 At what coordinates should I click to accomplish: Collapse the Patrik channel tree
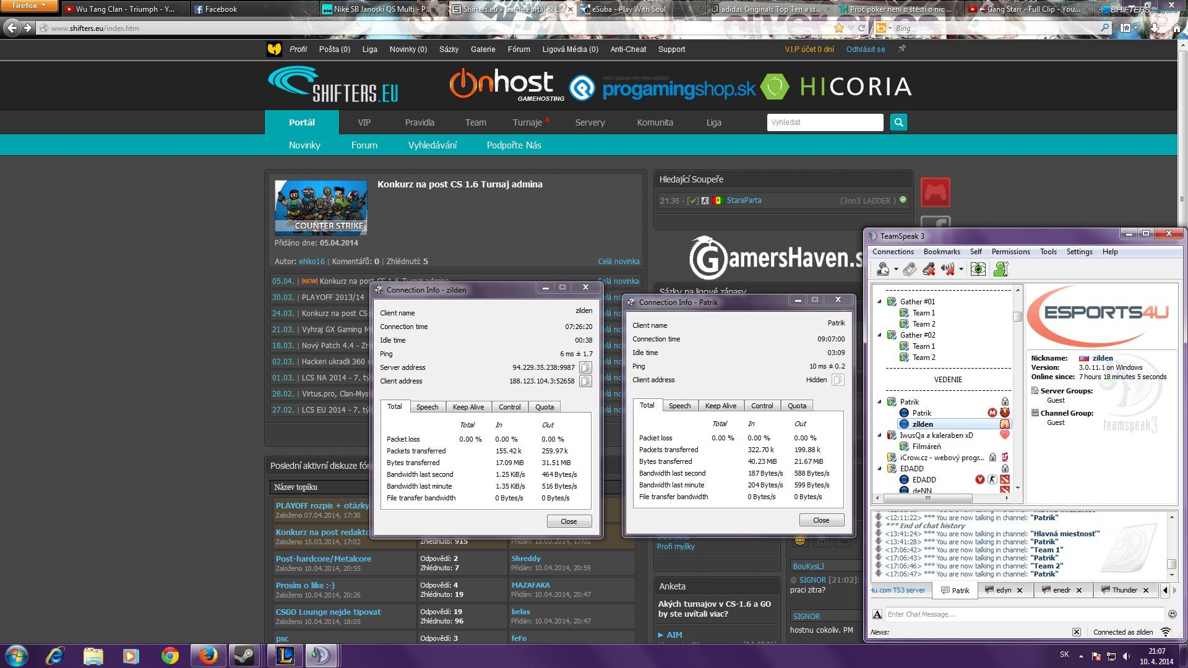click(880, 402)
